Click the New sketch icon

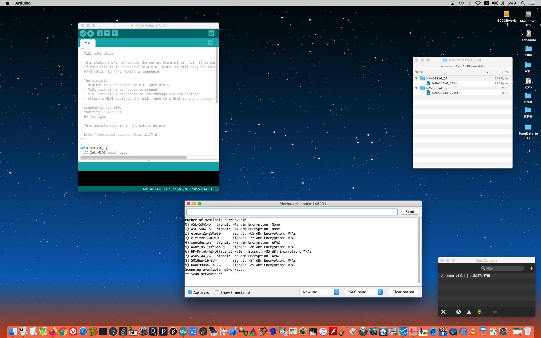99,34
